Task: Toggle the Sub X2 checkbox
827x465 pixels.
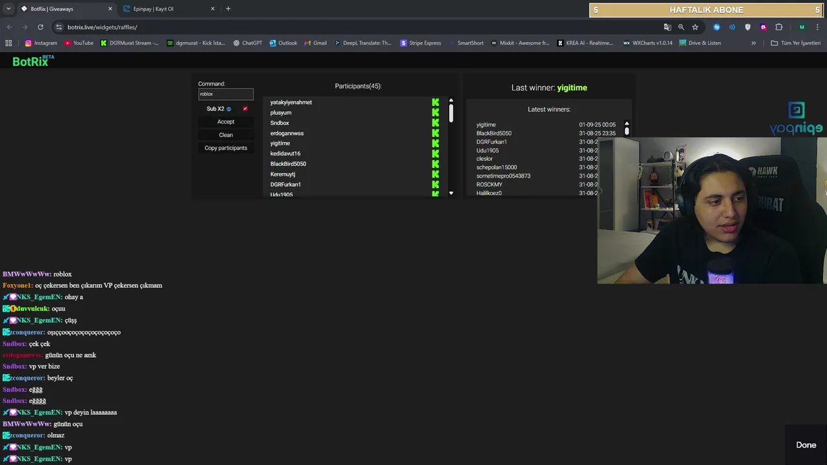Action: pos(245,108)
